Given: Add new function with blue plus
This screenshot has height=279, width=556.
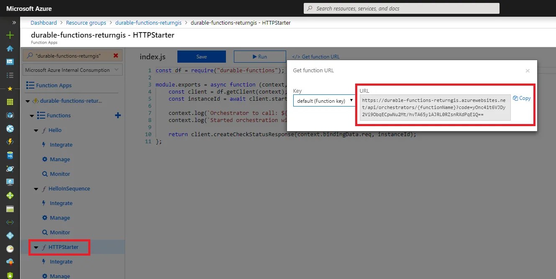Looking at the screenshot, I should click(118, 115).
